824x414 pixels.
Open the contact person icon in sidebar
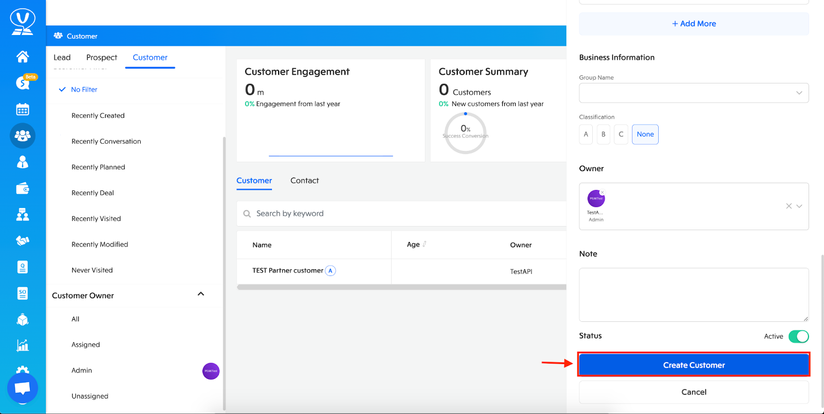point(23,162)
